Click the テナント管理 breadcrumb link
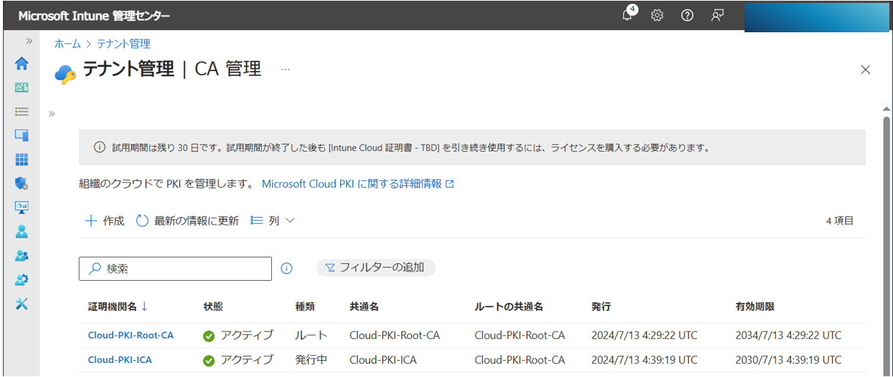Image resolution: width=893 pixels, height=377 pixels. 123,44
